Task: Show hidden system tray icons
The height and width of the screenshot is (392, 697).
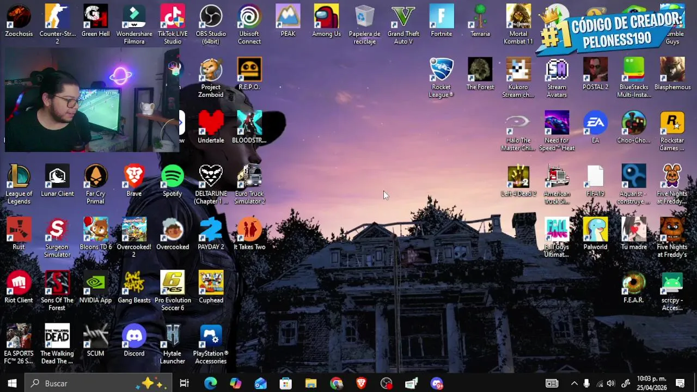Action: pos(574,383)
